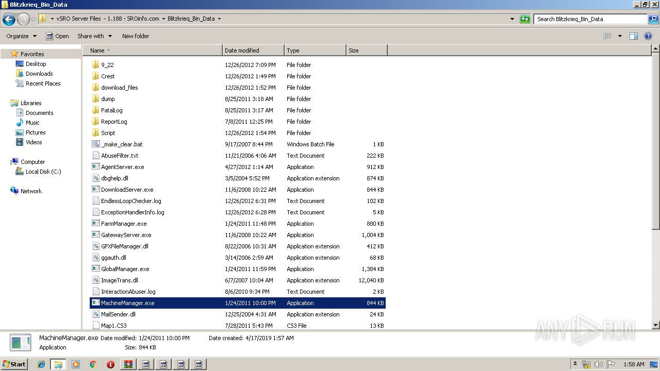Open the recent pages dropdown arrow
The image size is (660, 371).
pos(34,20)
